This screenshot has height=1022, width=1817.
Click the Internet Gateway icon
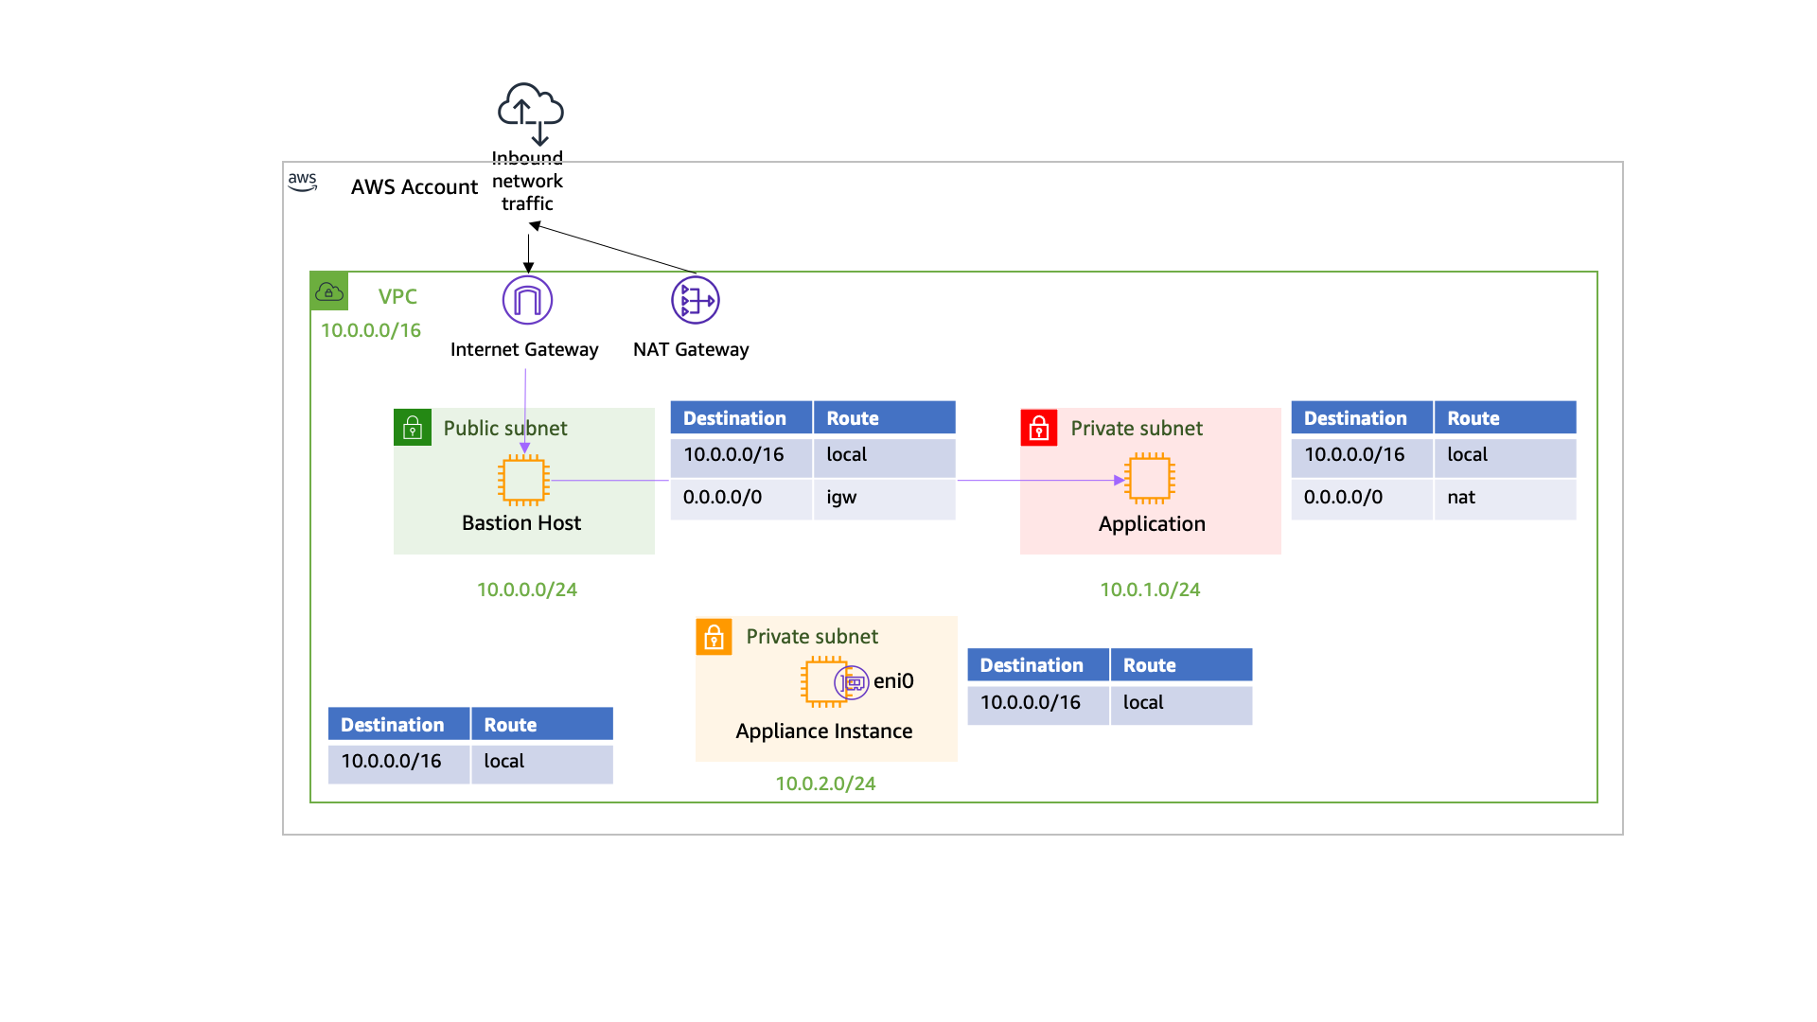coord(527,300)
